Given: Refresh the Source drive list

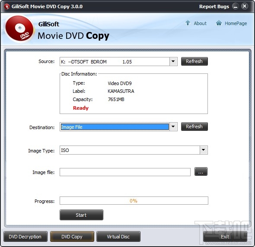Looking at the screenshot, I should (x=194, y=61).
